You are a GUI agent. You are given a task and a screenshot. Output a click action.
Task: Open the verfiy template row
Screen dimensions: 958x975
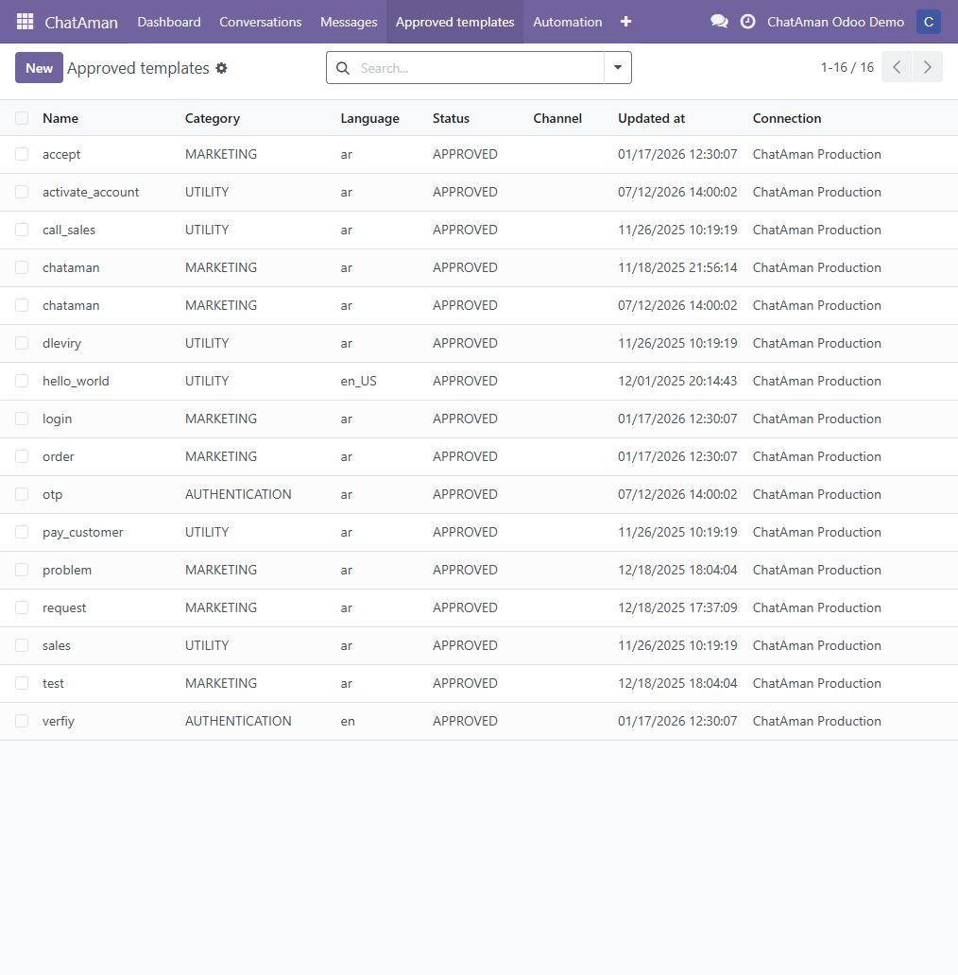click(479, 721)
